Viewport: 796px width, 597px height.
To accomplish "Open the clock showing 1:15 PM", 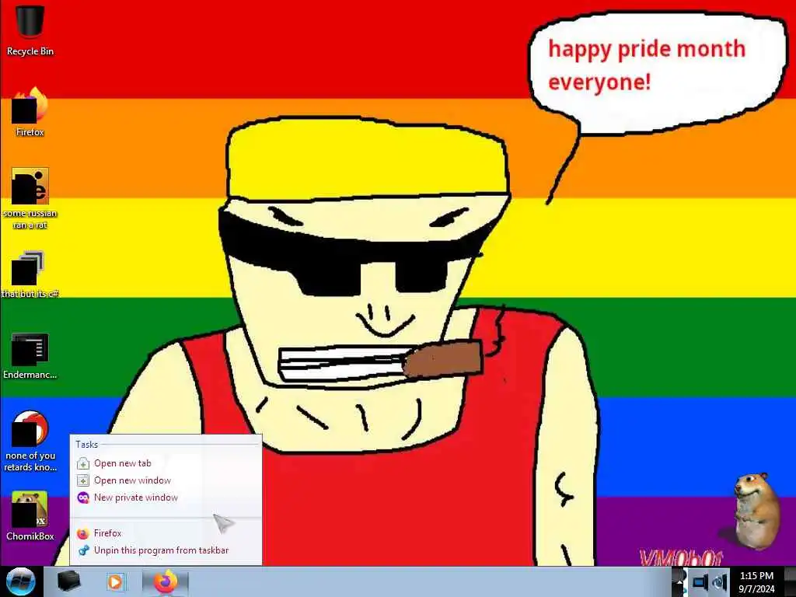I will [x=756, y=581].
